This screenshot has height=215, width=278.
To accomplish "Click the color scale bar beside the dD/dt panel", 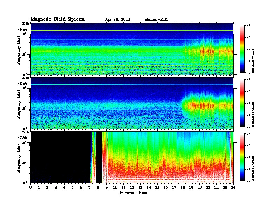I will (242, 103).
